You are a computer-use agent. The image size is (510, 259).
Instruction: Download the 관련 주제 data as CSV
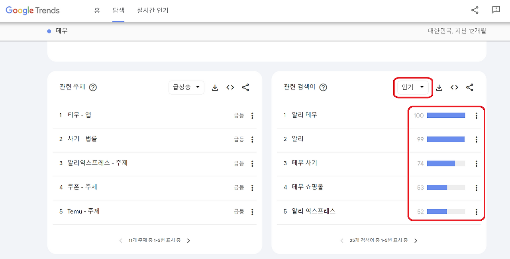coord(215,87)
